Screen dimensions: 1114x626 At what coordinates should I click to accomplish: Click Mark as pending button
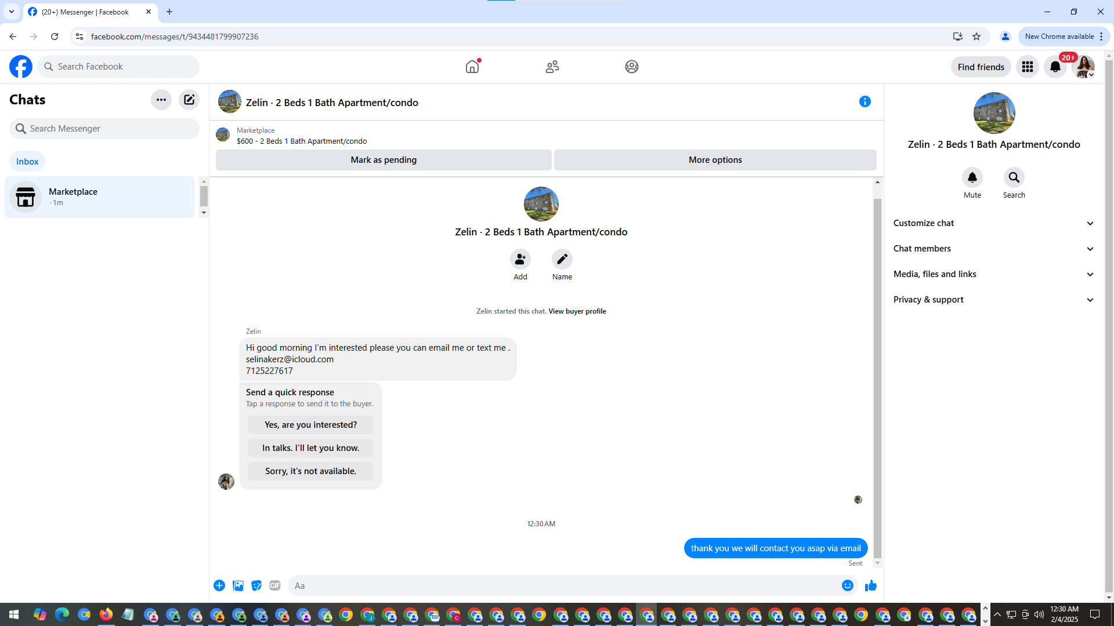[384, 160]
